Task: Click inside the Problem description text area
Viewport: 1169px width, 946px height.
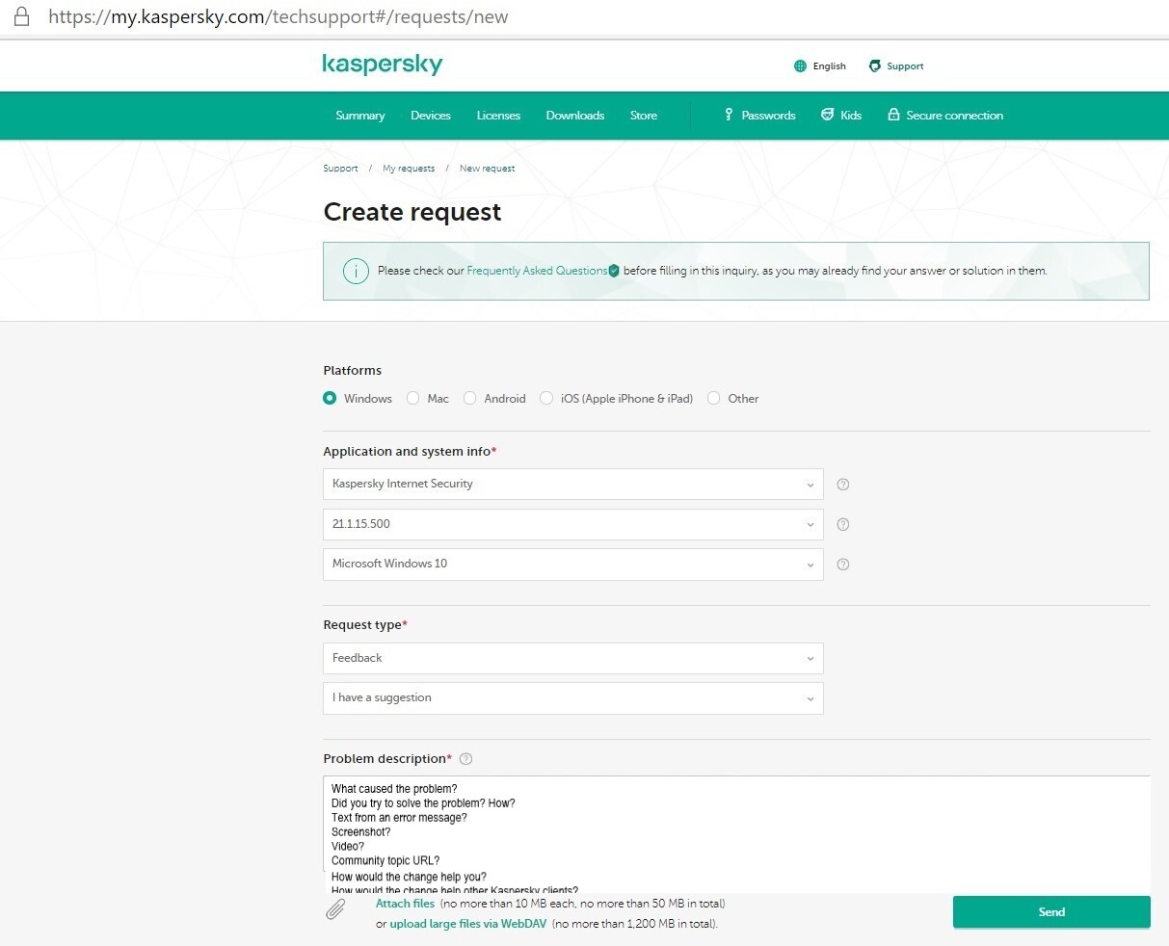Action: pyautogui.click(x=737, y=834)
